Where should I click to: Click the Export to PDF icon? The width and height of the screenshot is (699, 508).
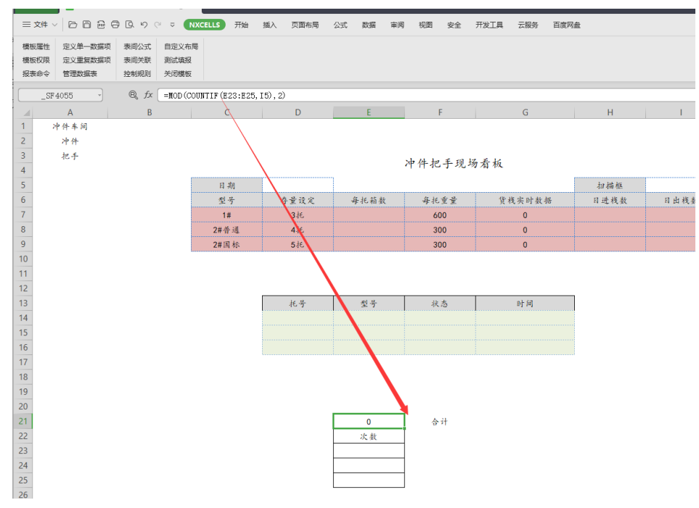tap(101, 25)
